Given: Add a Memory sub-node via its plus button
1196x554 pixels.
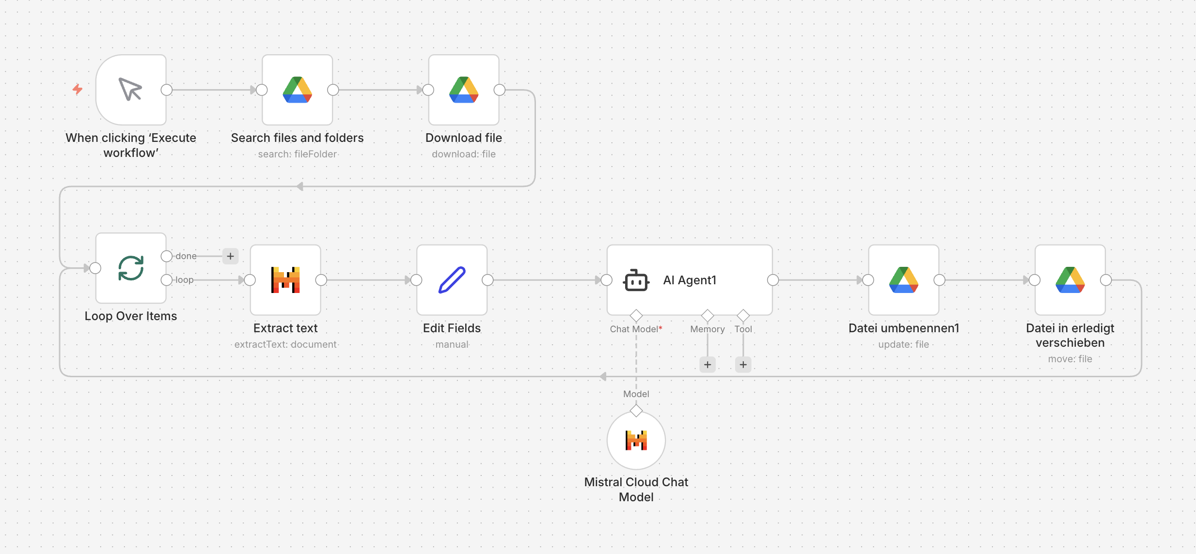Looking at the screenshot, I should (707, 364).
